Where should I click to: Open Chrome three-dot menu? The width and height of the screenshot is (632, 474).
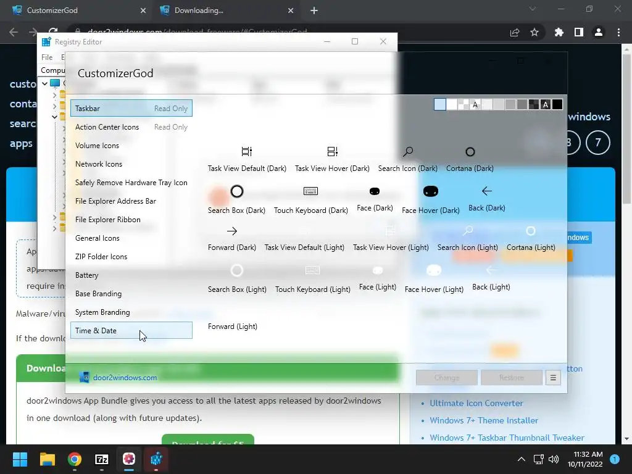tap(618, 32)
